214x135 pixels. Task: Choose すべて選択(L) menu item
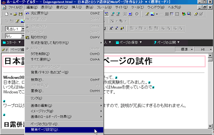pos(64,59)
